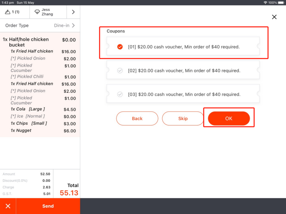The width and height of the screenshot is (286, 214).
Task: Cancel the order with the bottom-left X icon
Action: coord(8,206)
